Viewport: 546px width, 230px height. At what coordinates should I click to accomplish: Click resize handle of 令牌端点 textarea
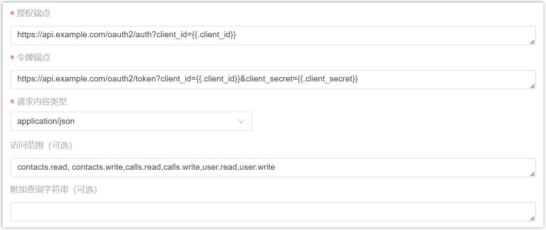(x=532, y=86)
